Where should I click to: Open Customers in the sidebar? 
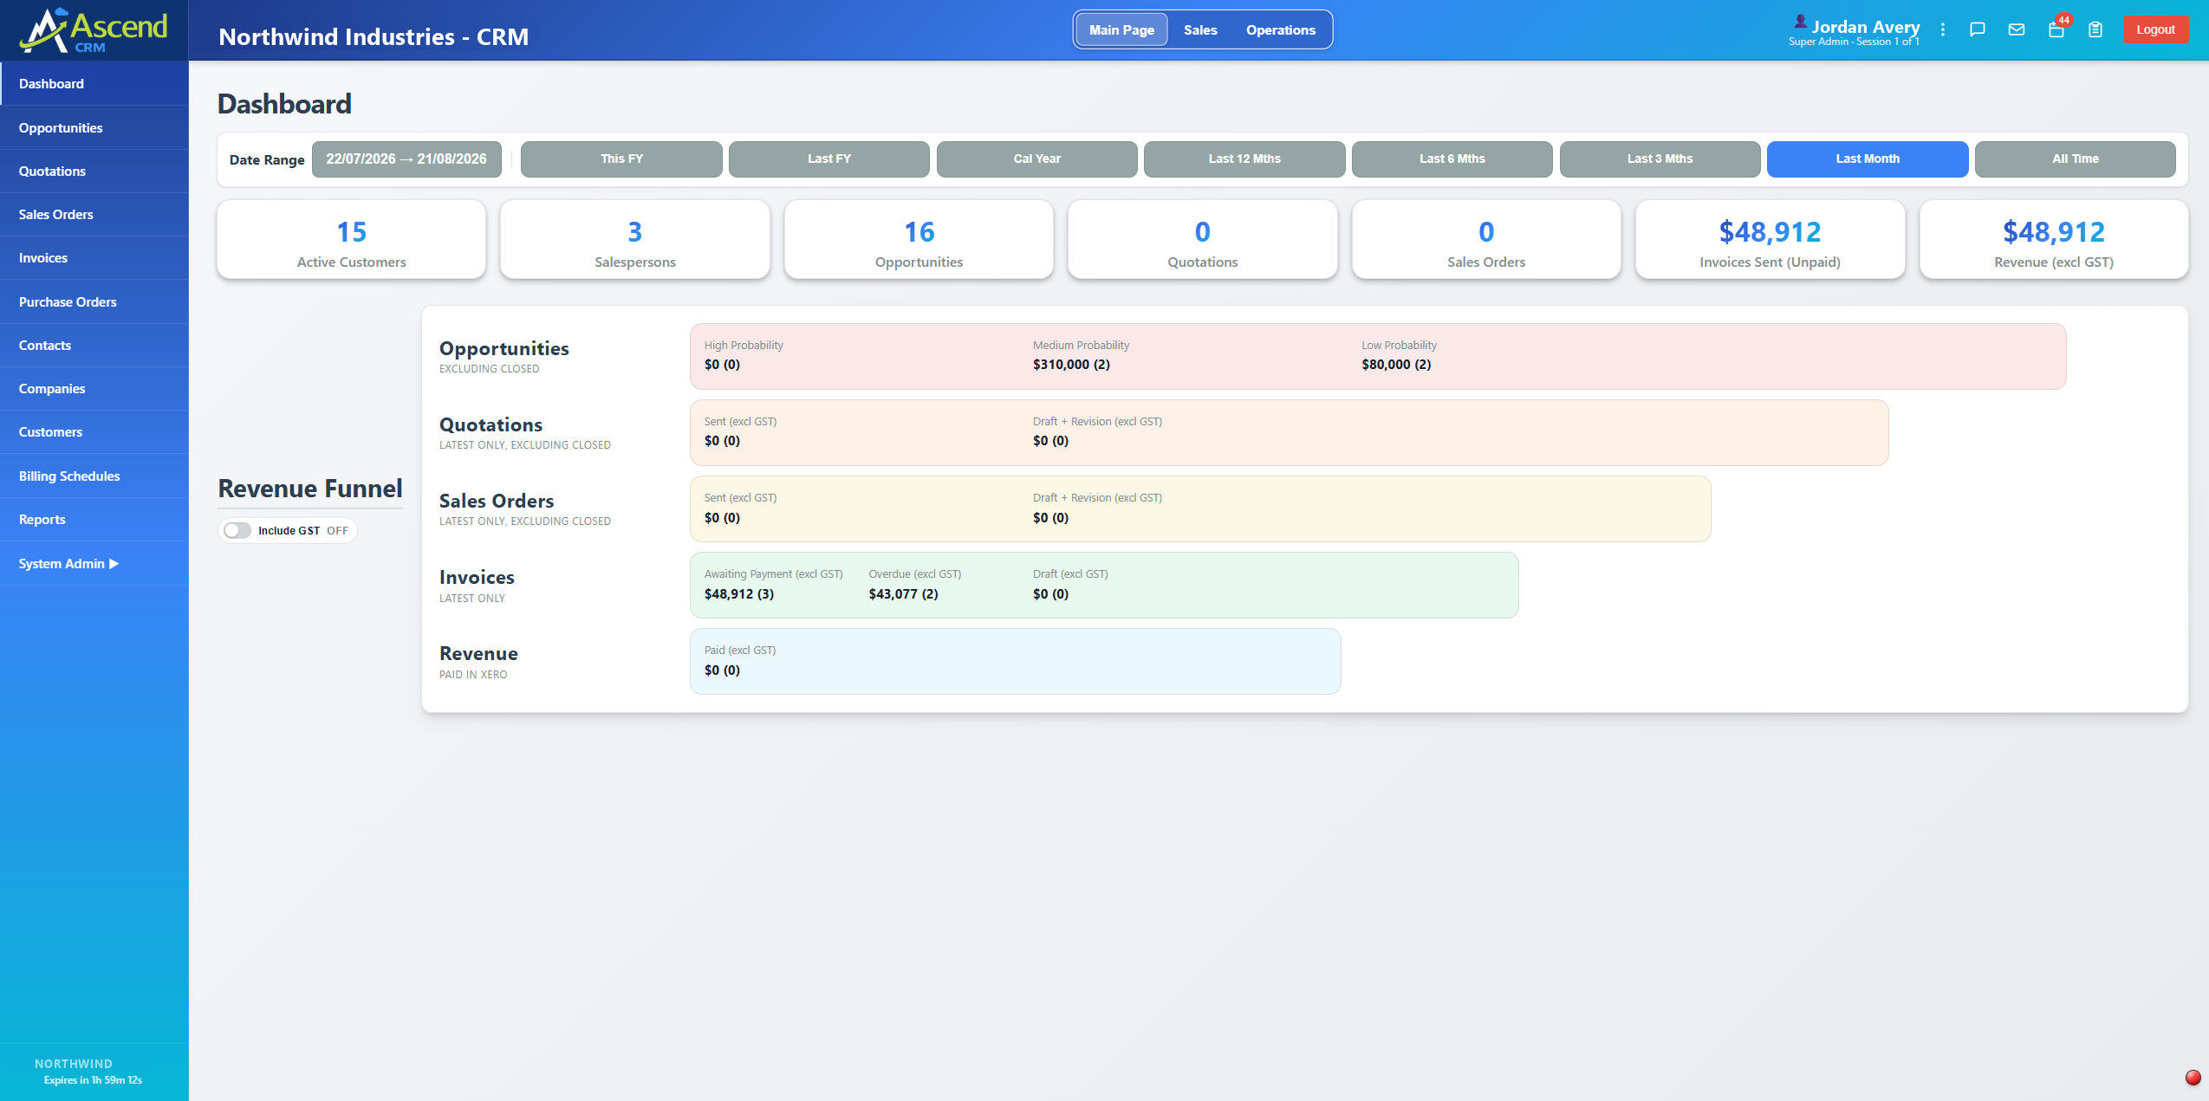pyautogui.click(x=94, y=431)
